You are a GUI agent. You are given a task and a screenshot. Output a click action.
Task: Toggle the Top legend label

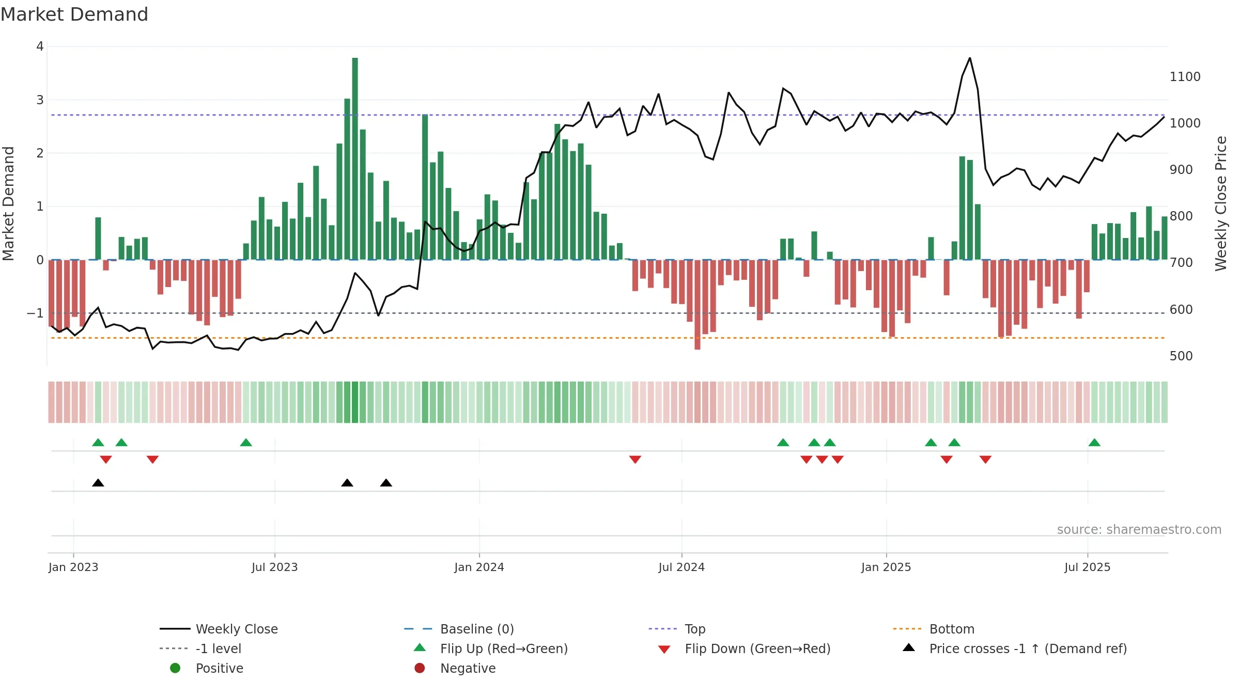tap(695, 629)
